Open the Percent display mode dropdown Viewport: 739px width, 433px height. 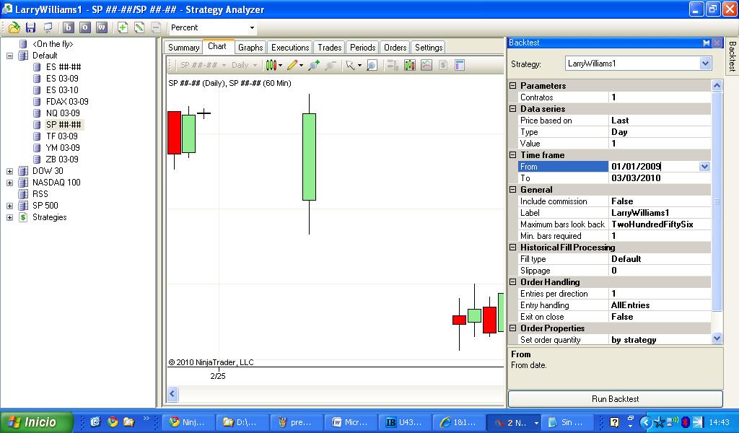(252, 28)
